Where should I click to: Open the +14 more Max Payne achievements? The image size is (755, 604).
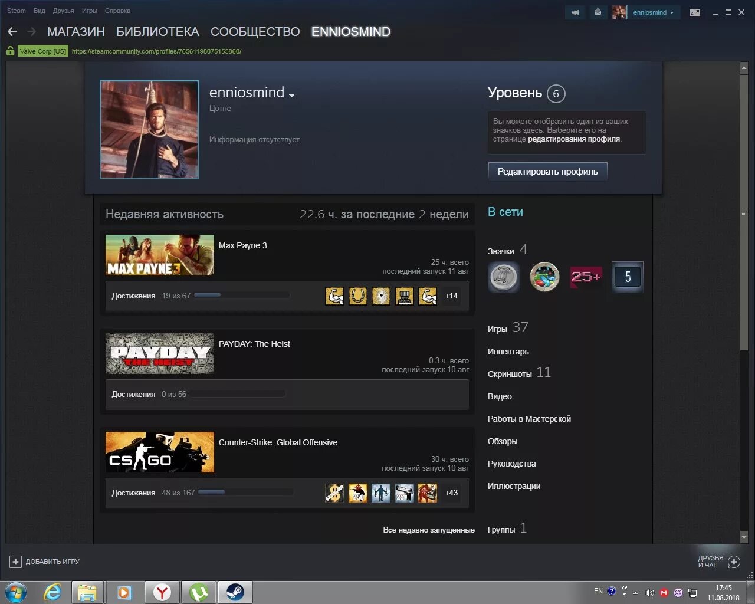click(451, 296)
